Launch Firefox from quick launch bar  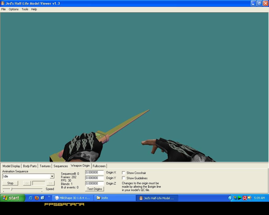tap(37, 198)
